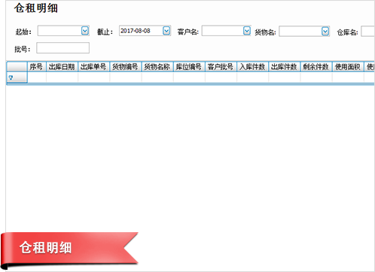Select the 货物名称 column header
Screen dimensions: 375x272
coord(157,67)
